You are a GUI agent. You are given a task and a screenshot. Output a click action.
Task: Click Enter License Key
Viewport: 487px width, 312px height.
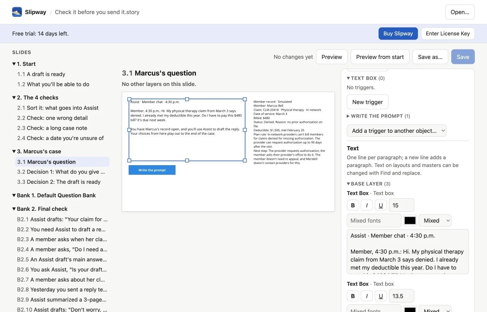coord(448,33)
